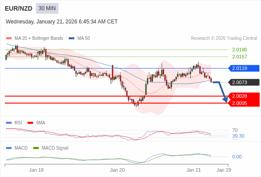The image size is (261, 177).
Task: Click the red 2.0028 support price tag
Action: pyautogui.click(x=244, y=96)
